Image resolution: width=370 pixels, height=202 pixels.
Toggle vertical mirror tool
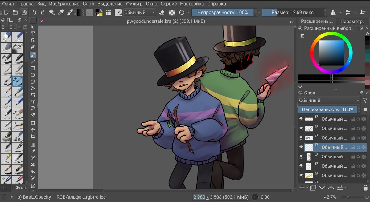pos(348,13)
